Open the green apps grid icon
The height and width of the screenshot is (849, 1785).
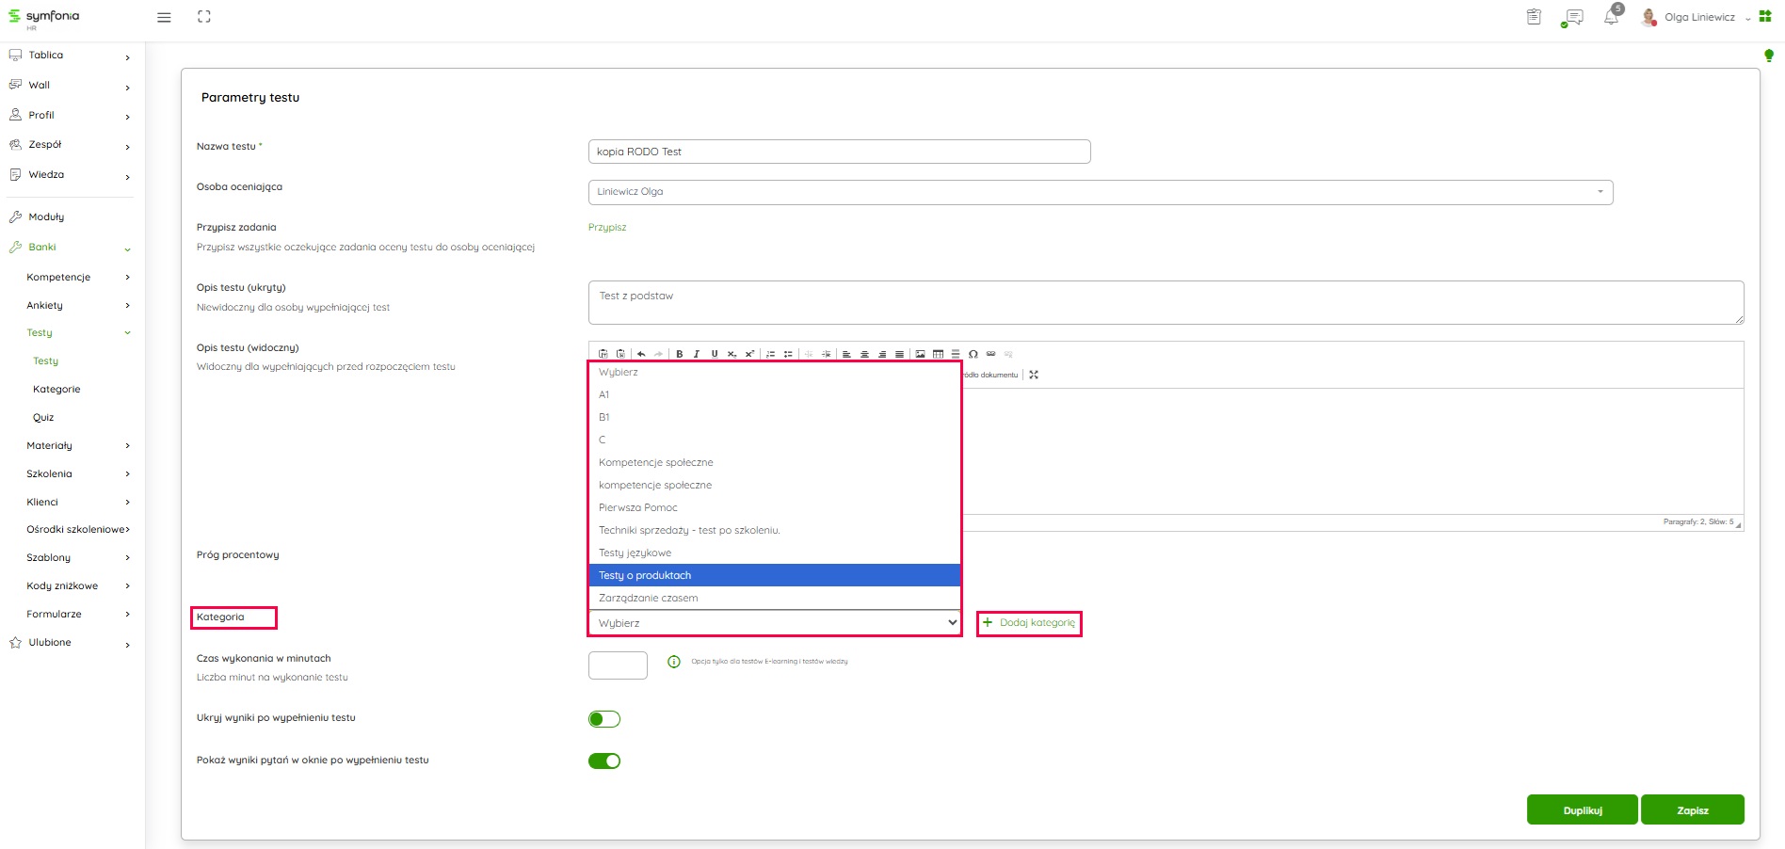[x=1765, y=17]
